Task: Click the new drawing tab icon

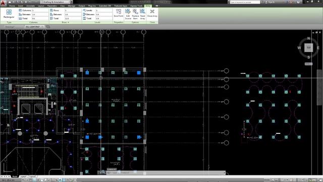Action: (48, 27)
